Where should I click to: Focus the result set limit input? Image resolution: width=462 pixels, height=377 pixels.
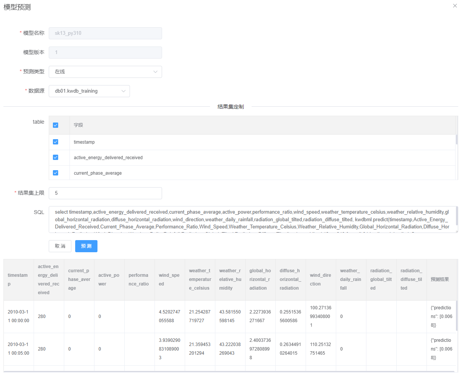pos(105,193)
